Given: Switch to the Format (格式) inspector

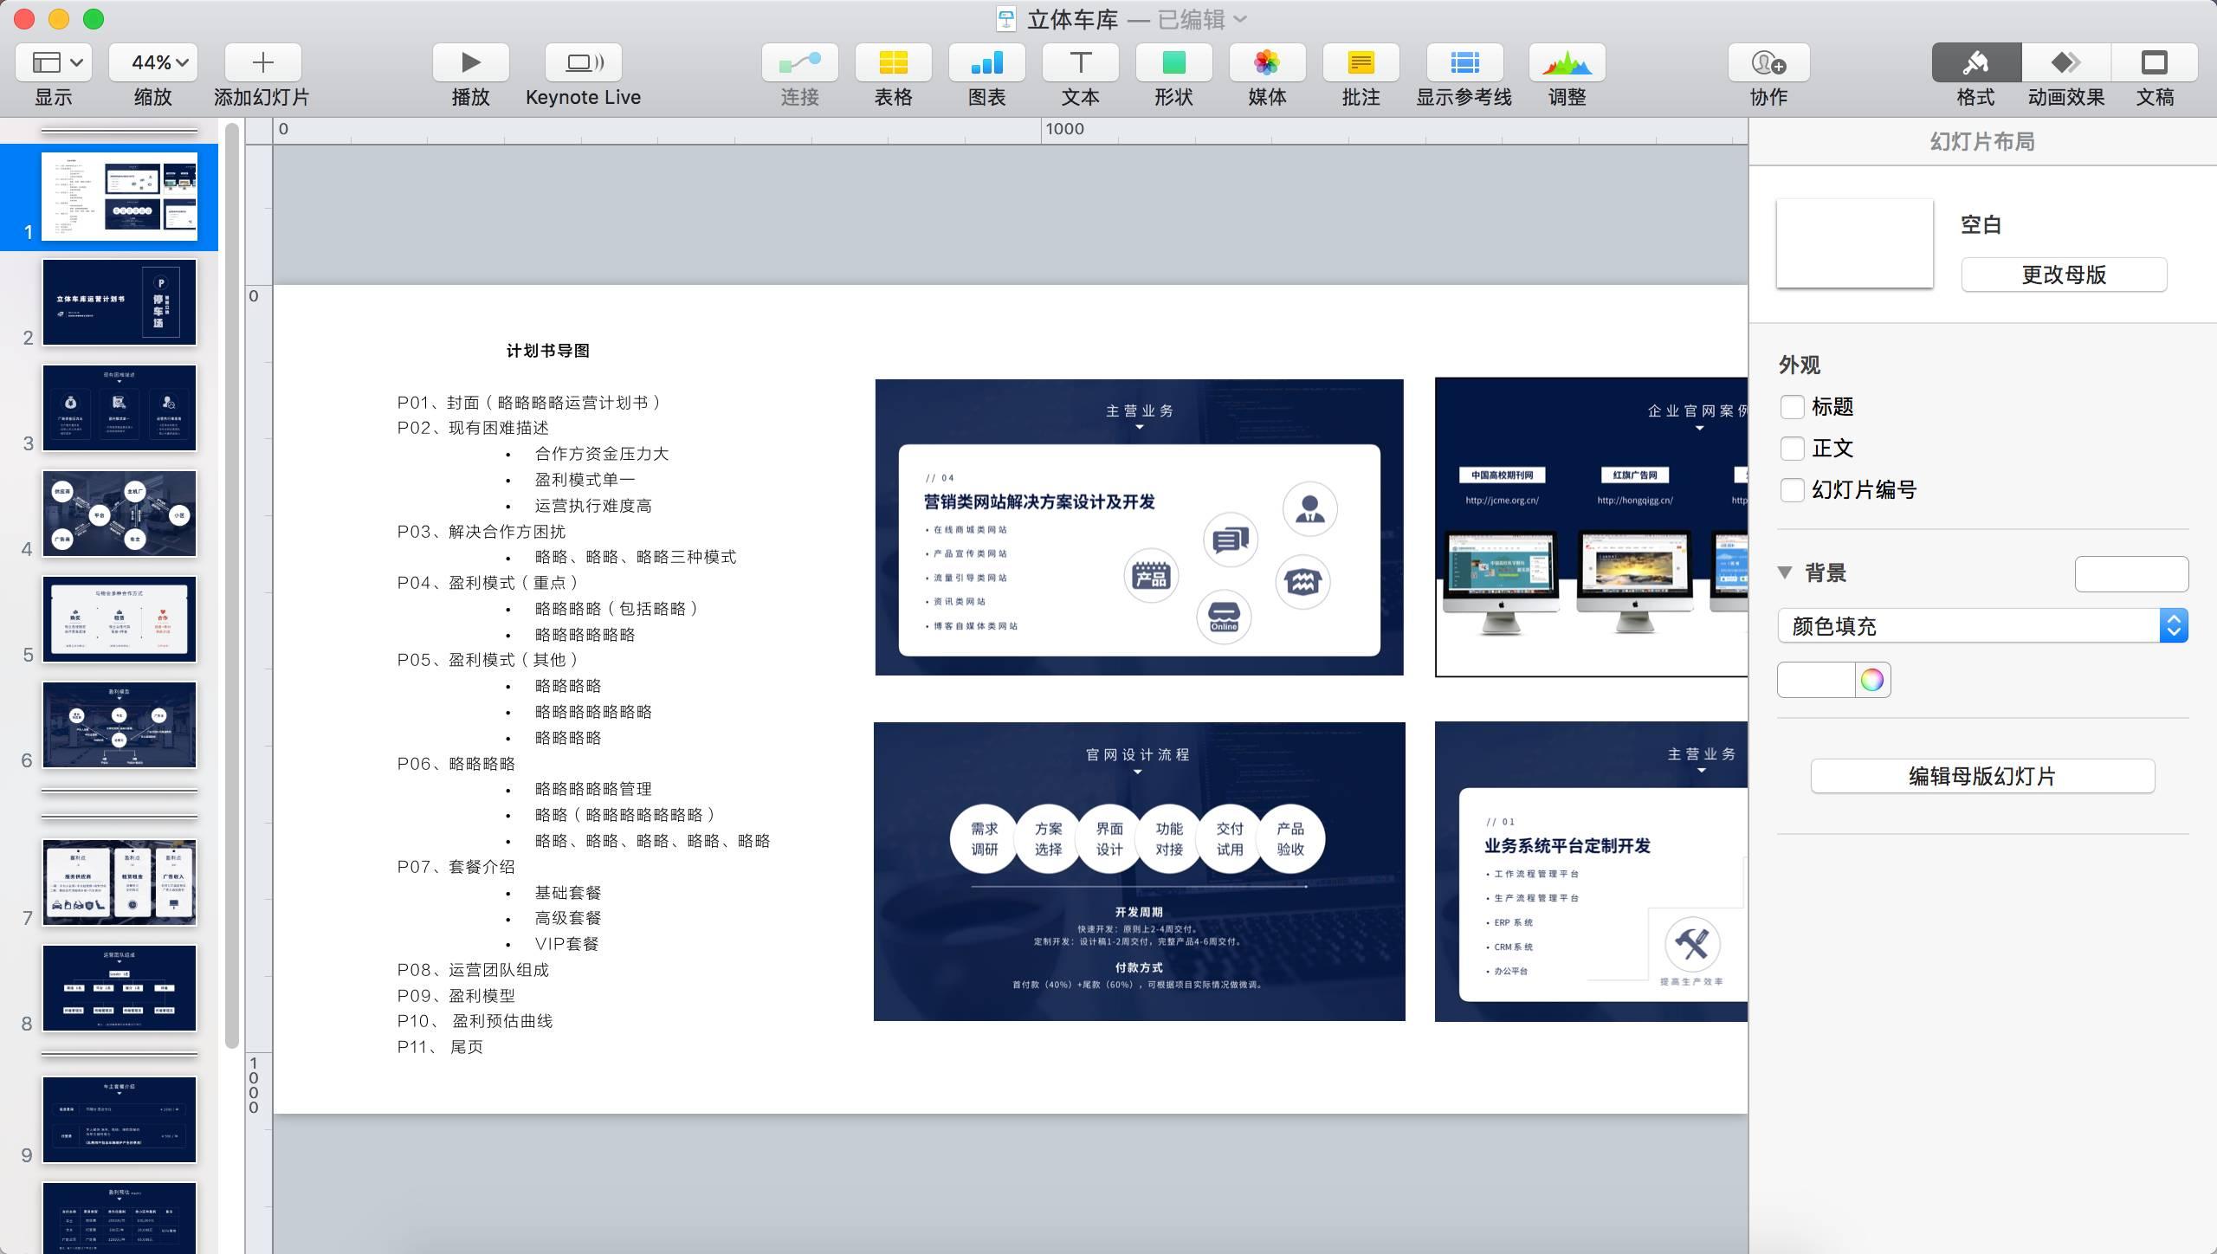Looking at the screenshot, I should (x=1976, y=62).
